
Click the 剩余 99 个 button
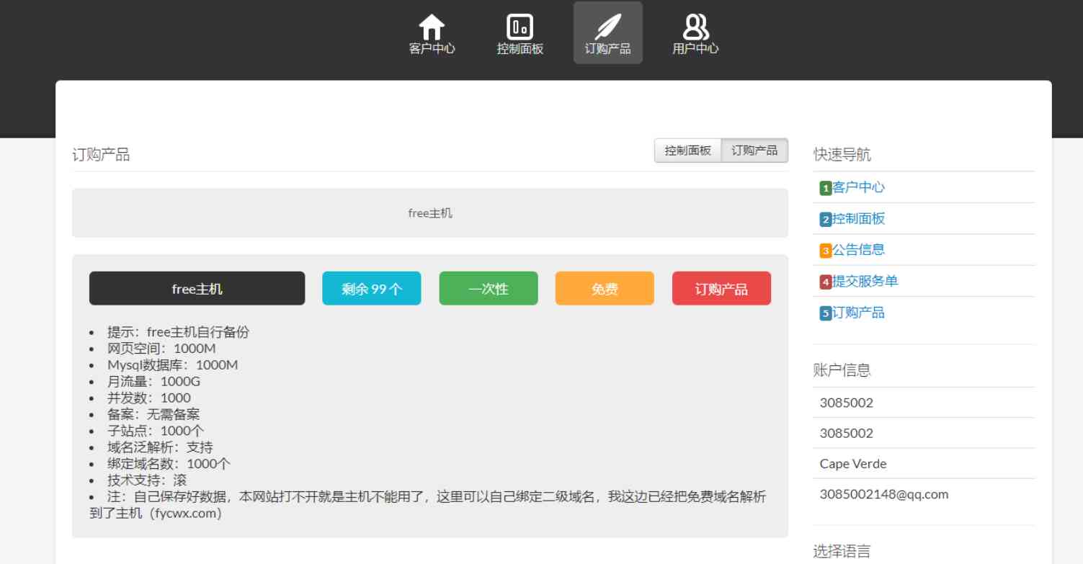(x=371, y=288)
